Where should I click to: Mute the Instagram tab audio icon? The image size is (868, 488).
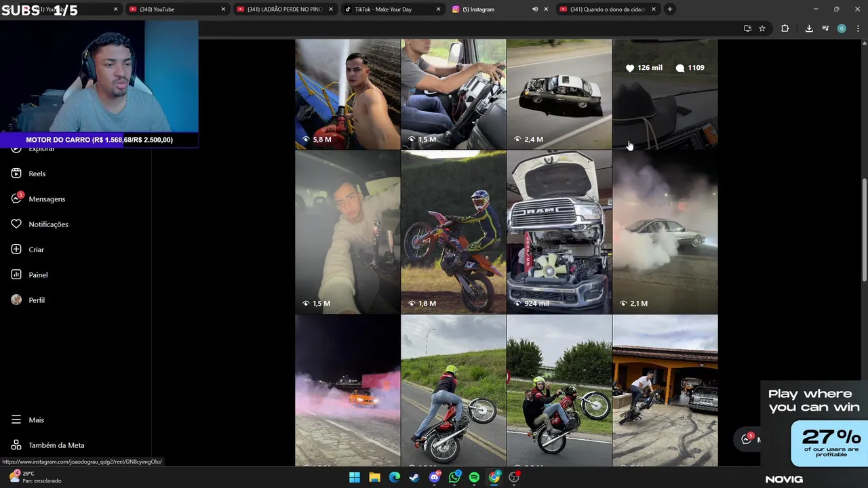tap(535, 9)
